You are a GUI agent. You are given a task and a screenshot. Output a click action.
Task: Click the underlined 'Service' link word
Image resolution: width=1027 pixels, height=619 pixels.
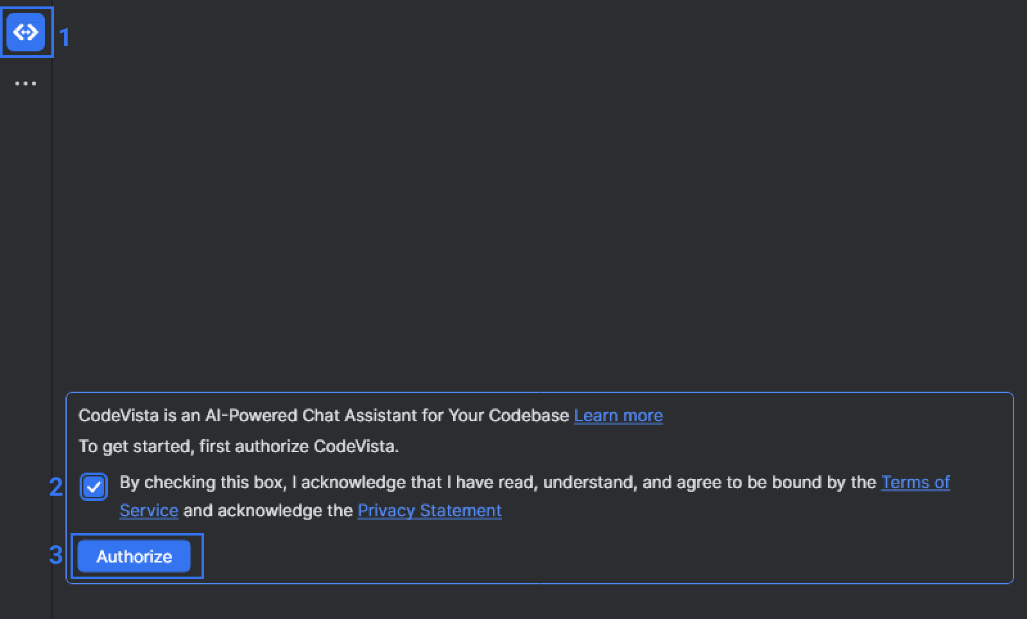pyautogui.click(x=148, y=510)
